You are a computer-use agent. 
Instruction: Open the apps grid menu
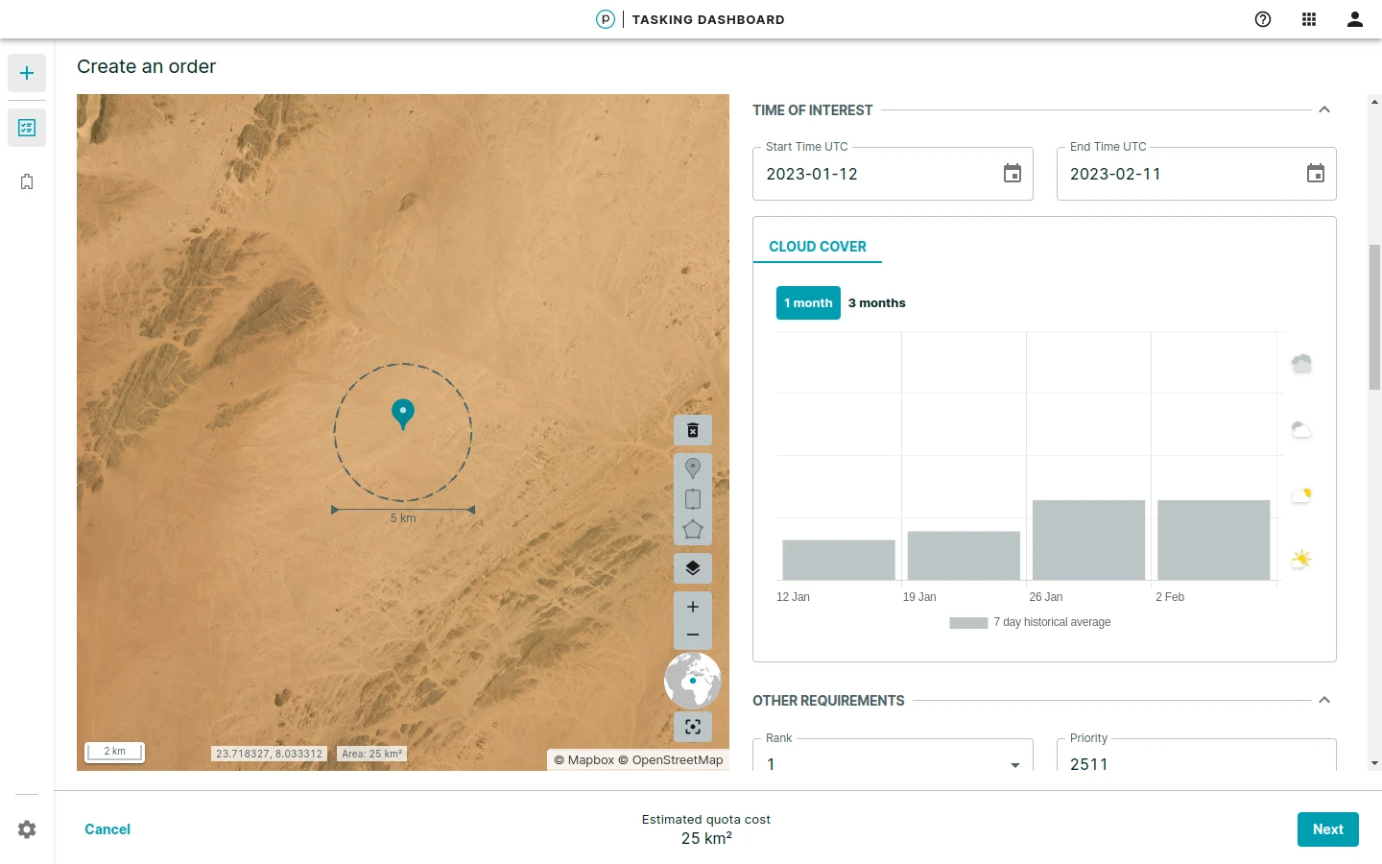point(1309,19)
